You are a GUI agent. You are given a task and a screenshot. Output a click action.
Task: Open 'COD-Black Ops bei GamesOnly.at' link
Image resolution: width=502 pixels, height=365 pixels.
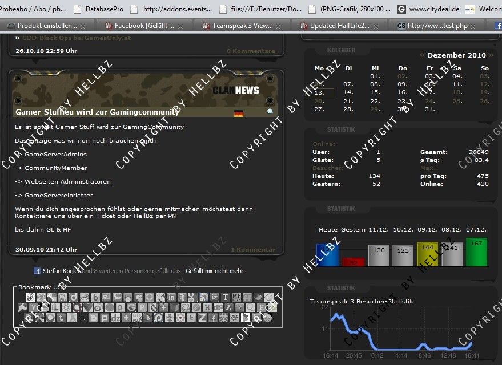point(76,38)
